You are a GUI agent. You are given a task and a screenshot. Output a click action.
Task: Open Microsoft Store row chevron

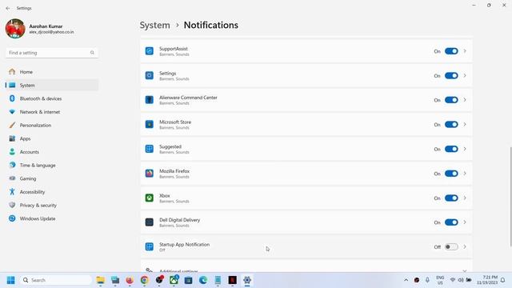(x=465, y=125)
